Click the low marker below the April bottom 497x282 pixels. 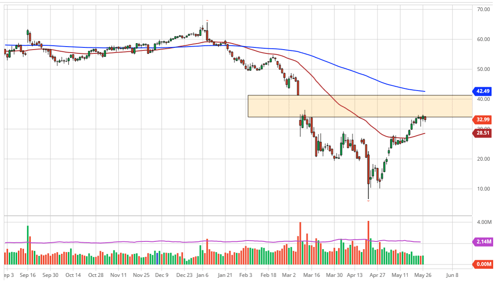368,200
